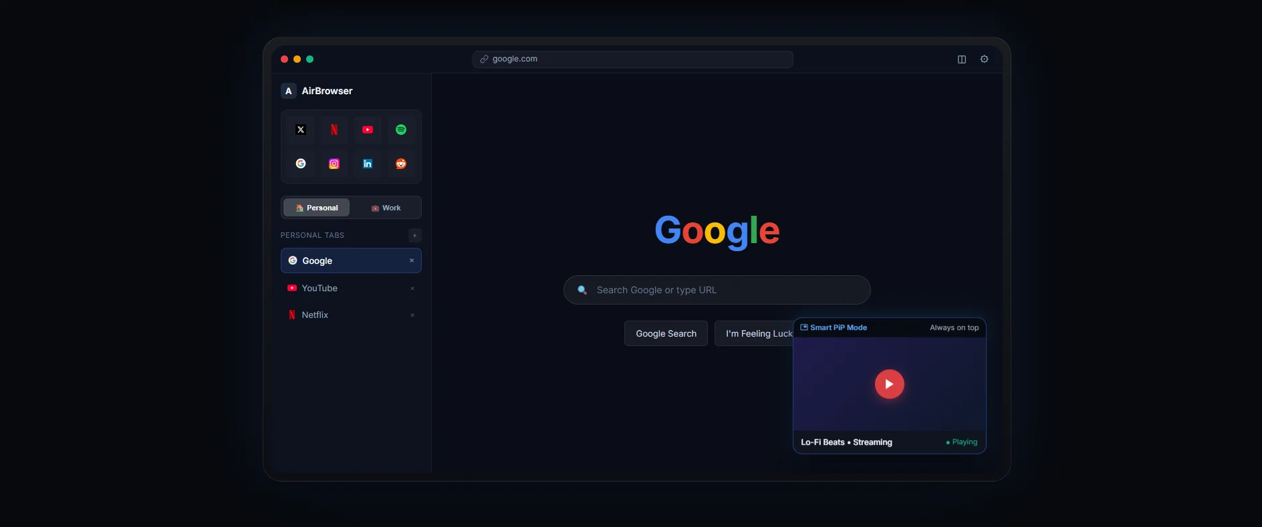Click the link icon in the address bar

(485, 59)
